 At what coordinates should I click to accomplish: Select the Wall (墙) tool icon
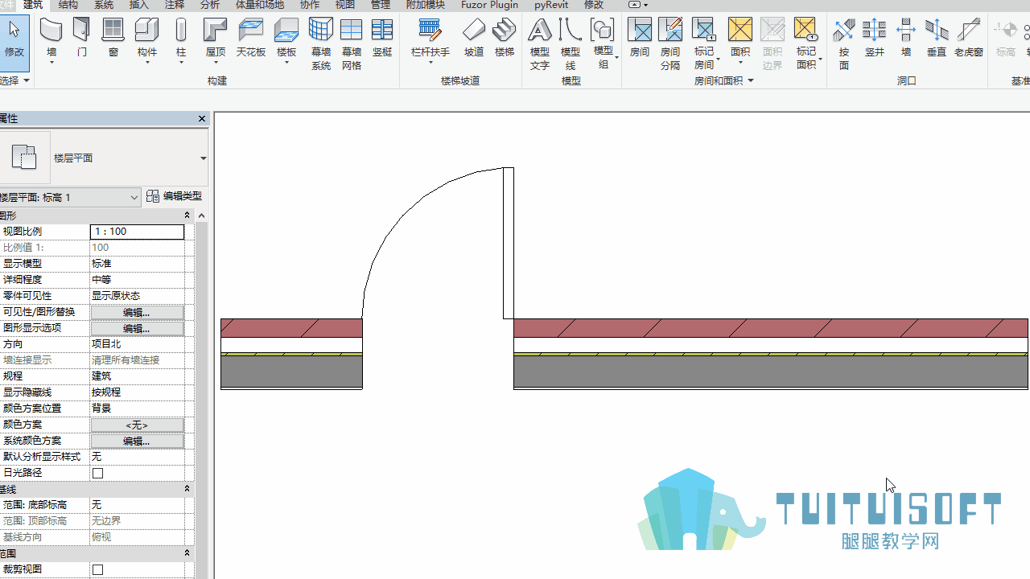point(51,31)
